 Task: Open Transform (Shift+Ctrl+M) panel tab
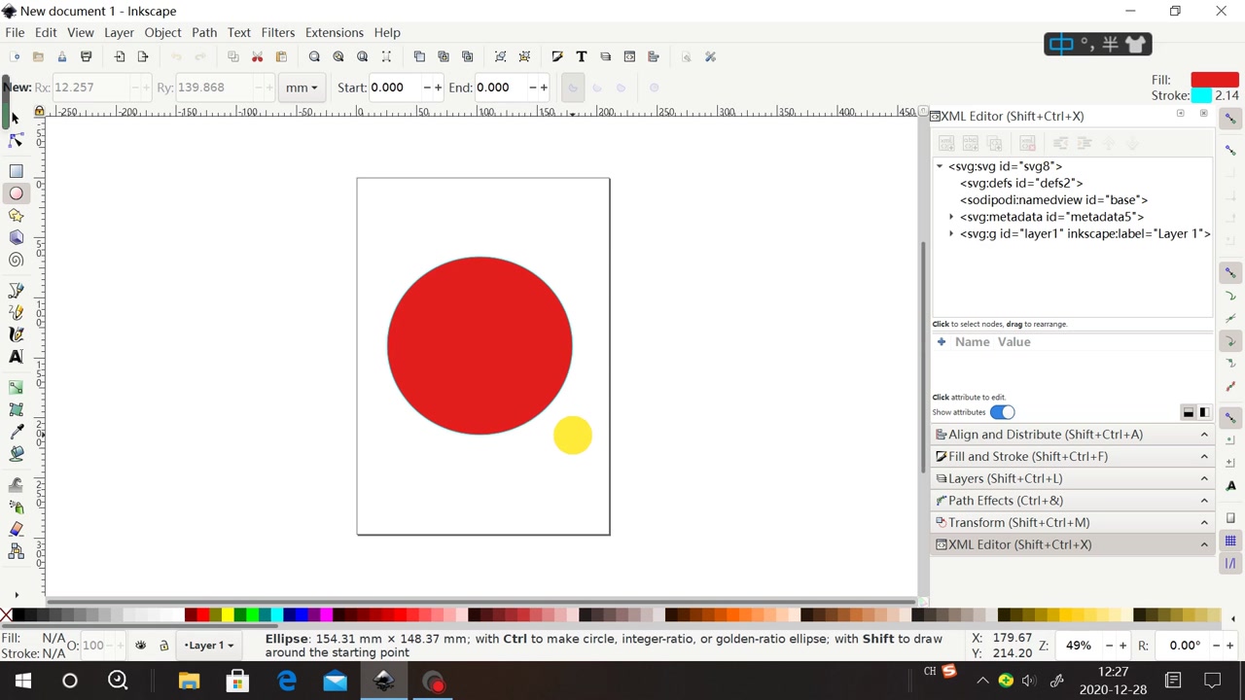[1073, 523]
